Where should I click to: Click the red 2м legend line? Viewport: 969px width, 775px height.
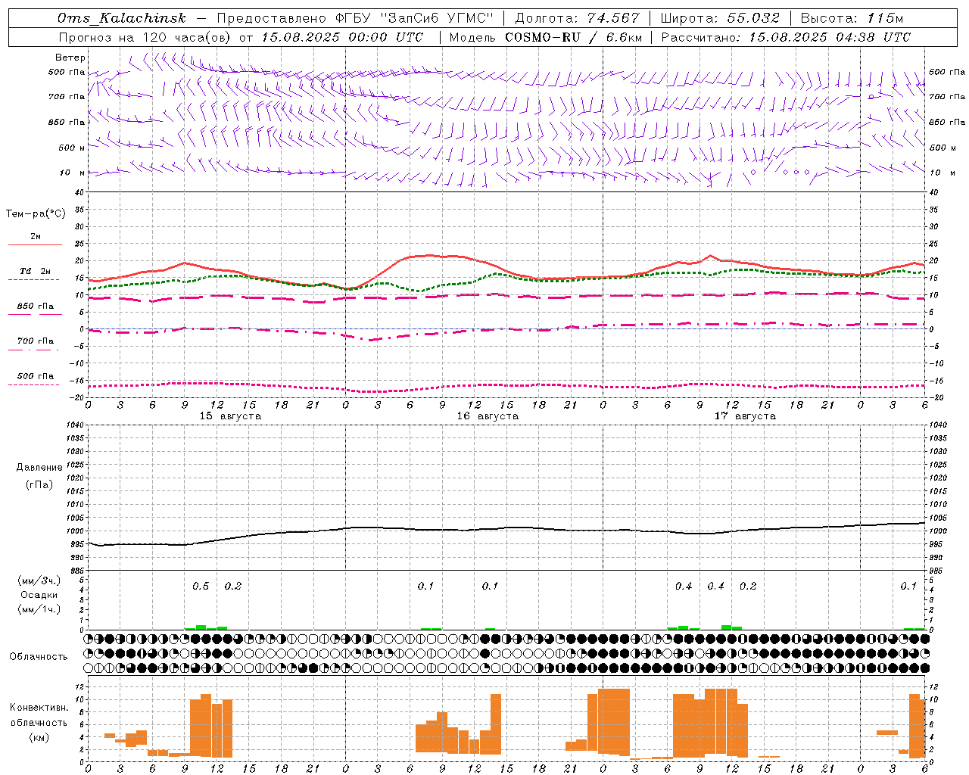tap(35, 244)
